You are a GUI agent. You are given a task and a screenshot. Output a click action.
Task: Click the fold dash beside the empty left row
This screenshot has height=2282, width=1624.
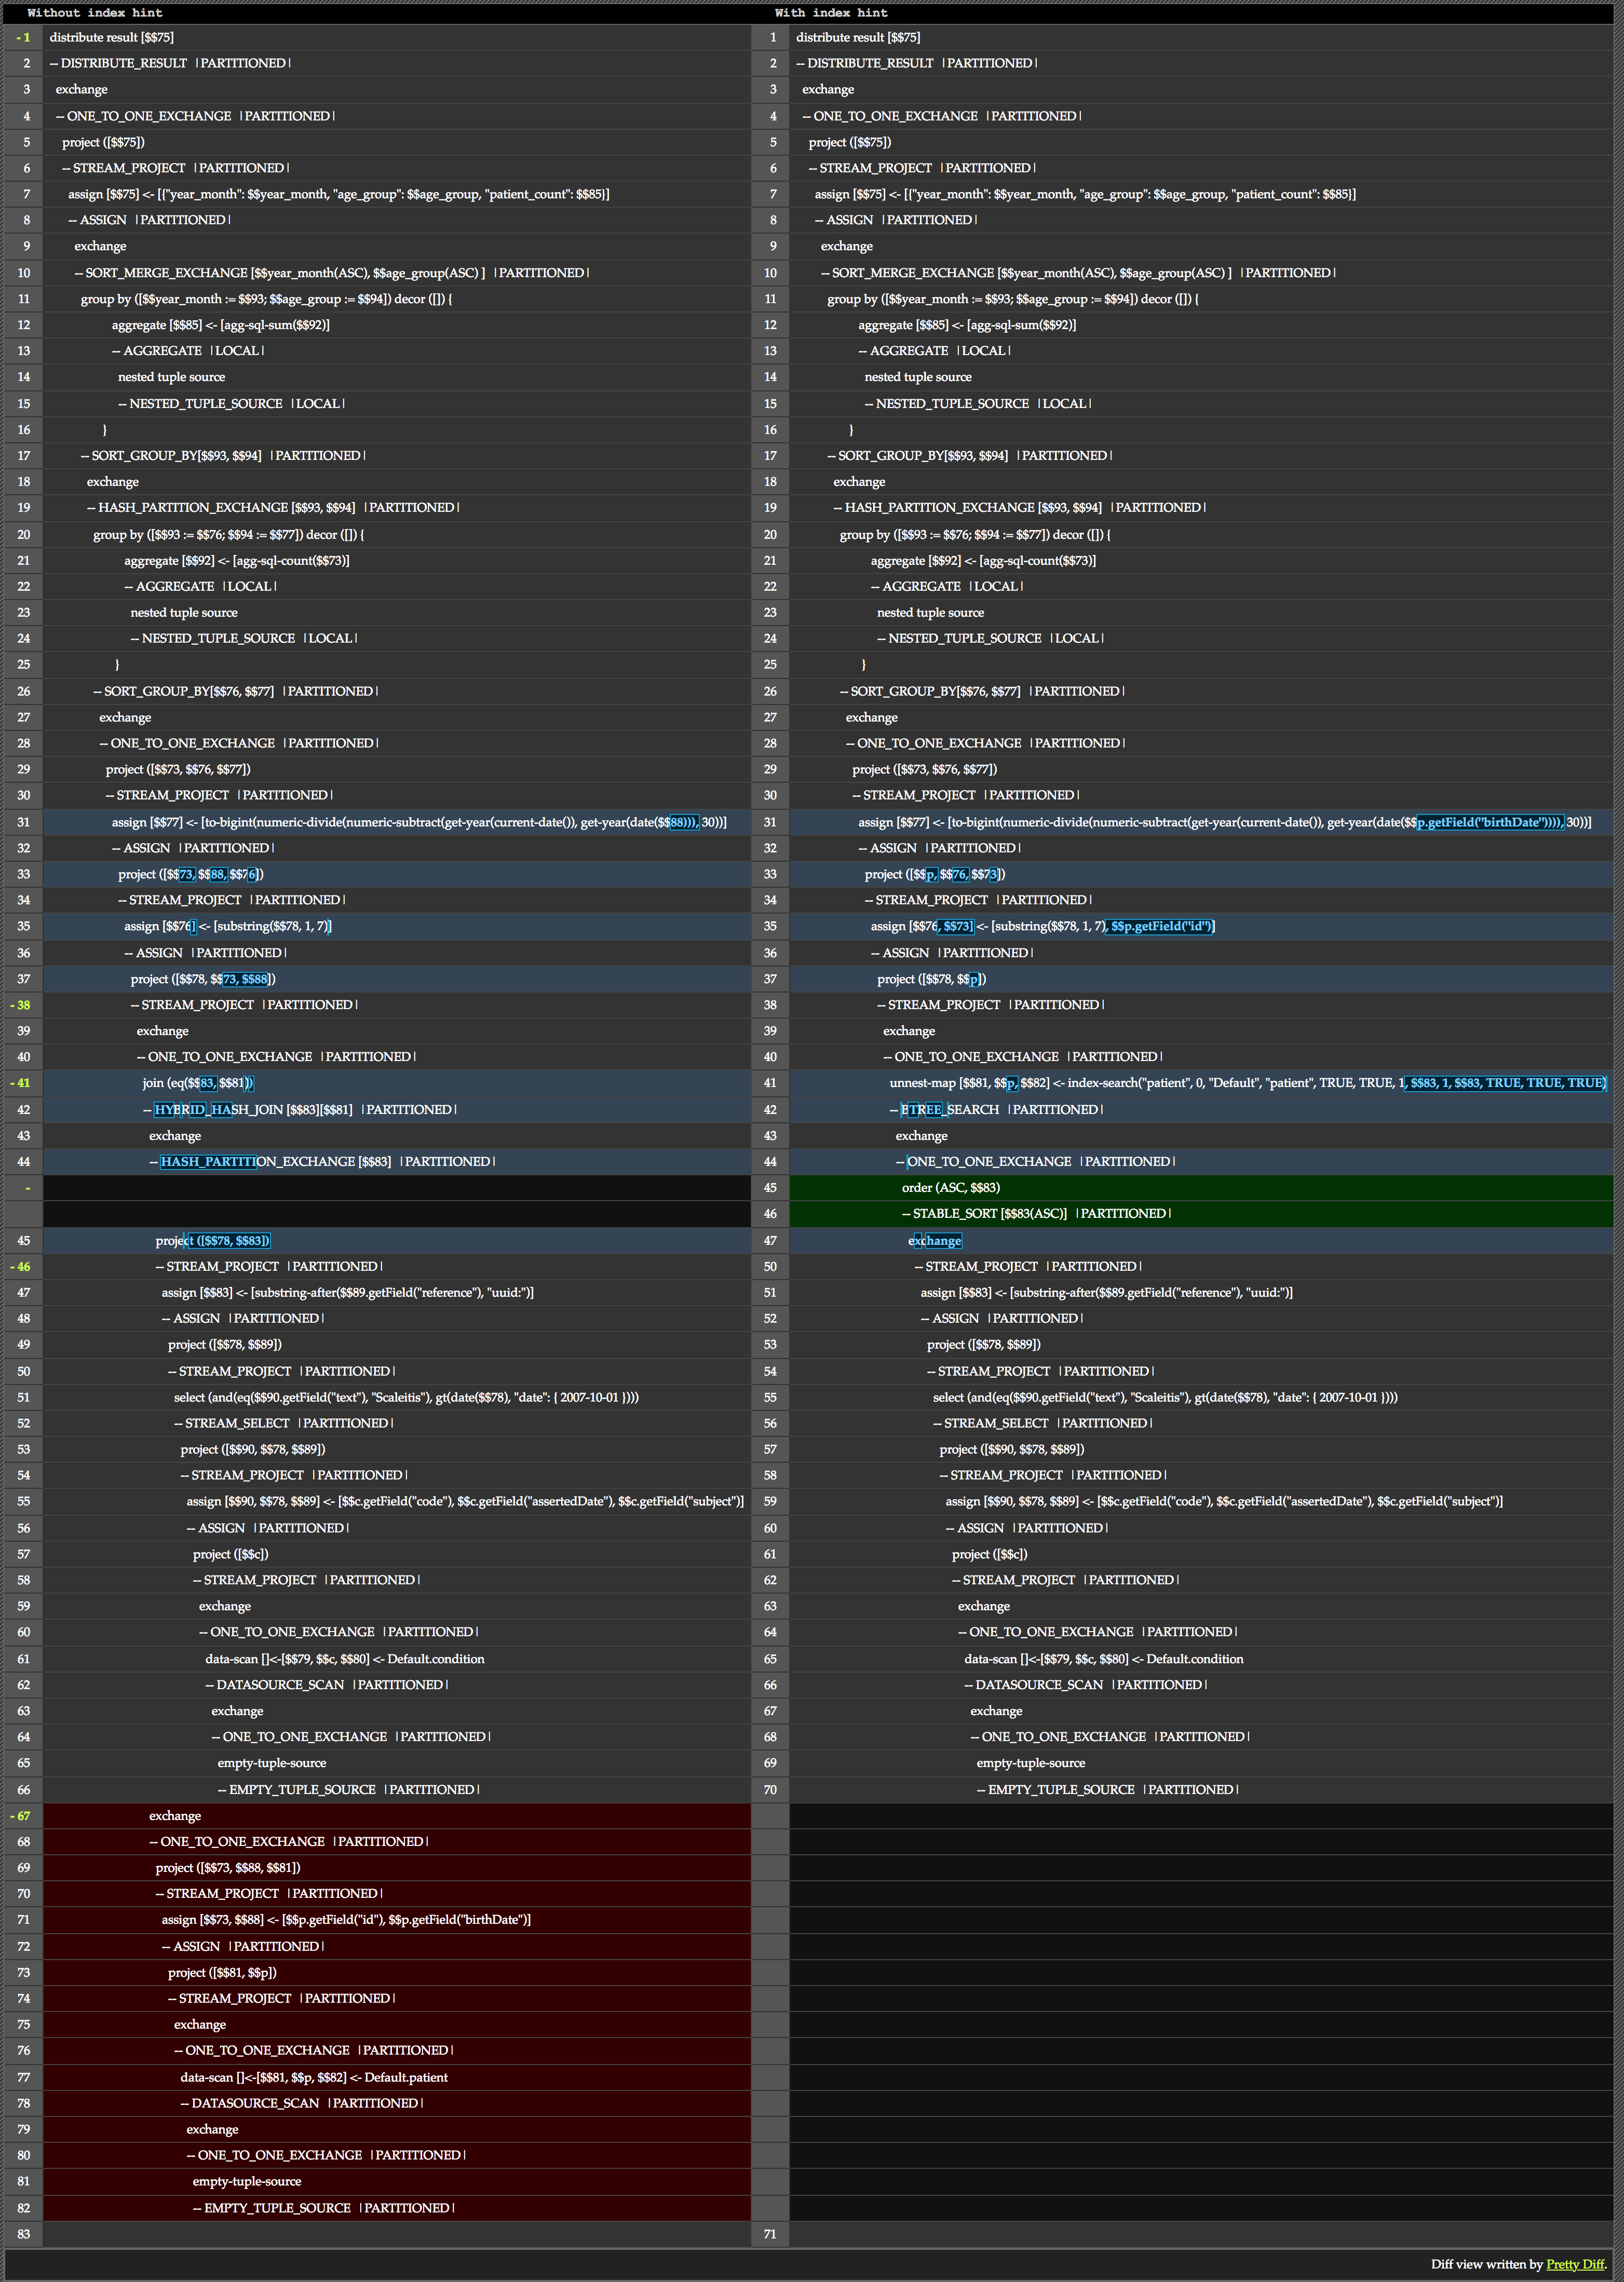click(x=27, y=1188)
